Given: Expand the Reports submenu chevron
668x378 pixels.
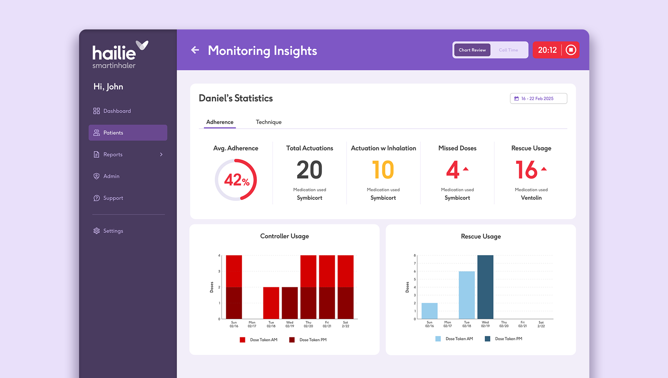Looking at the screenshot, I should coord(161,154).
